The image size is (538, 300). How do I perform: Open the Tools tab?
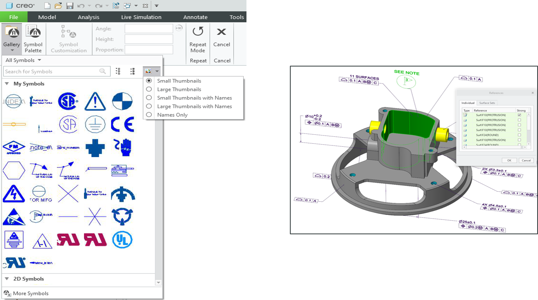pyautogui.click(x=237, y=17)
